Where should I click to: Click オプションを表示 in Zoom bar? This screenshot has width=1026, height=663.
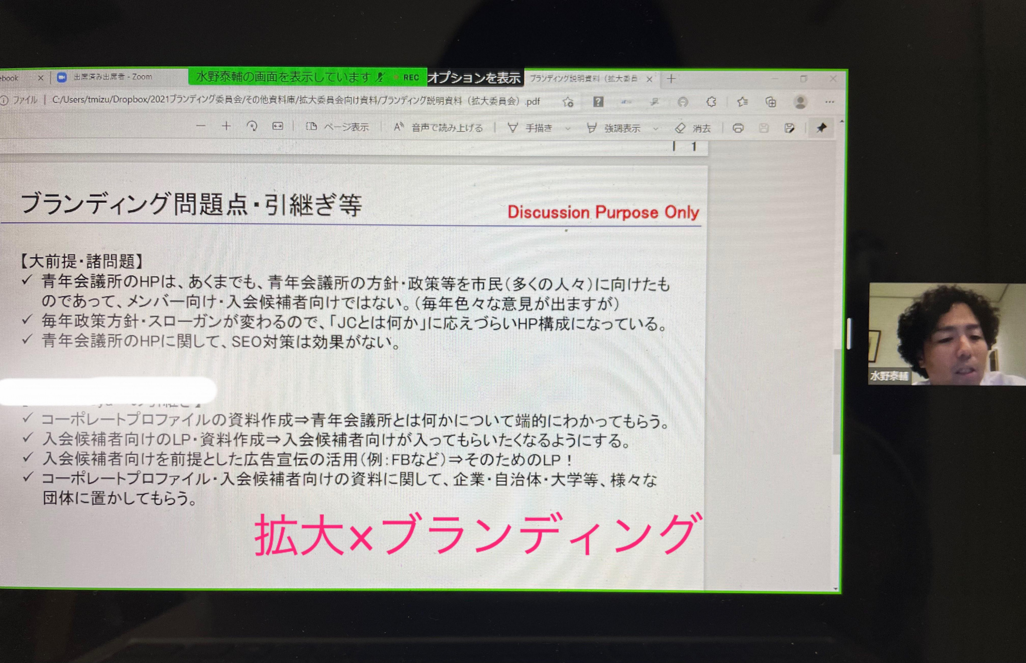click(474, 78)
